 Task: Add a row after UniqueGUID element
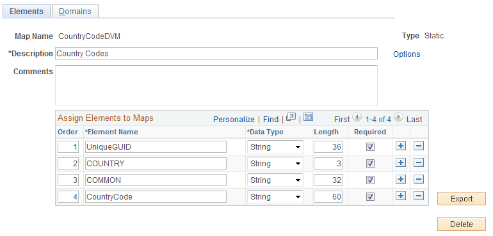tap(401, 146)
